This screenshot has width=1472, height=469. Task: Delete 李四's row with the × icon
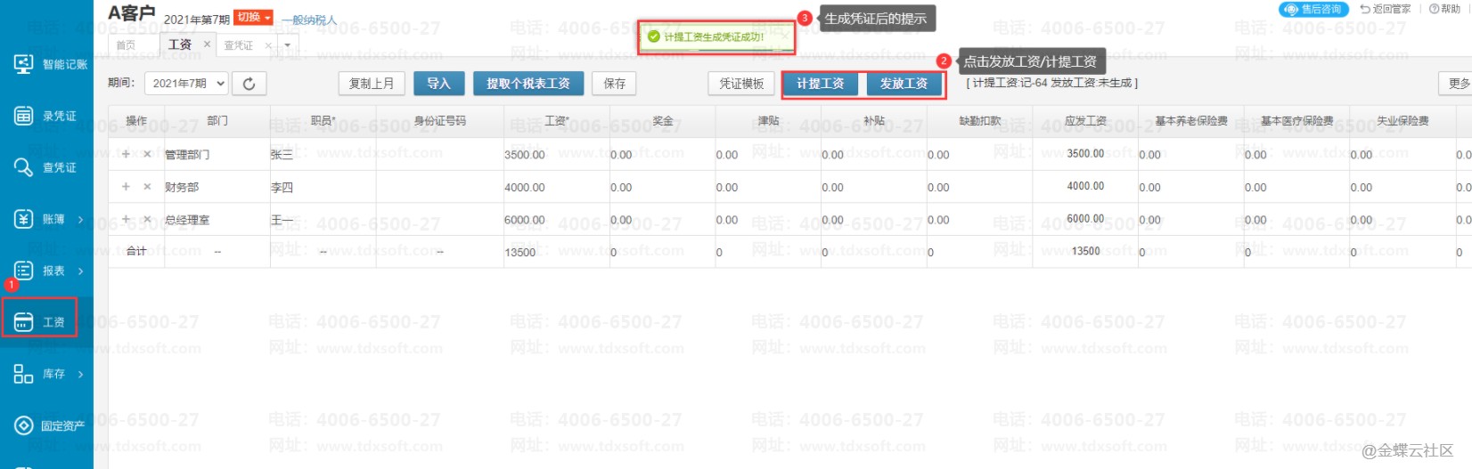(147, 187)
